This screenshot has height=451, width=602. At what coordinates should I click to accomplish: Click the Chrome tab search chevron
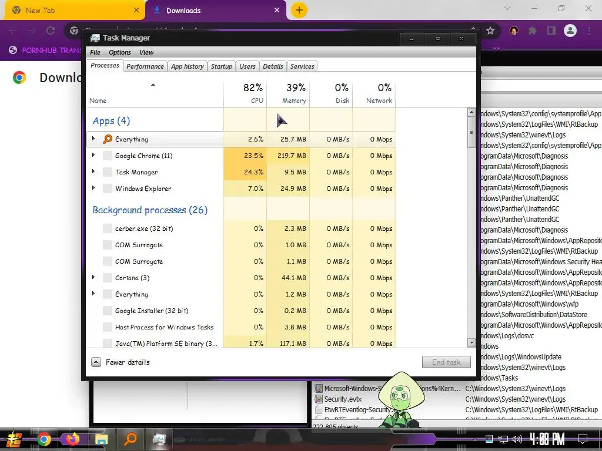507,8
